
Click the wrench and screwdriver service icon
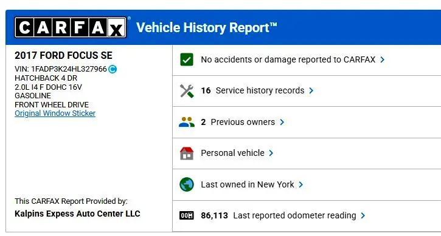(187, 90)
